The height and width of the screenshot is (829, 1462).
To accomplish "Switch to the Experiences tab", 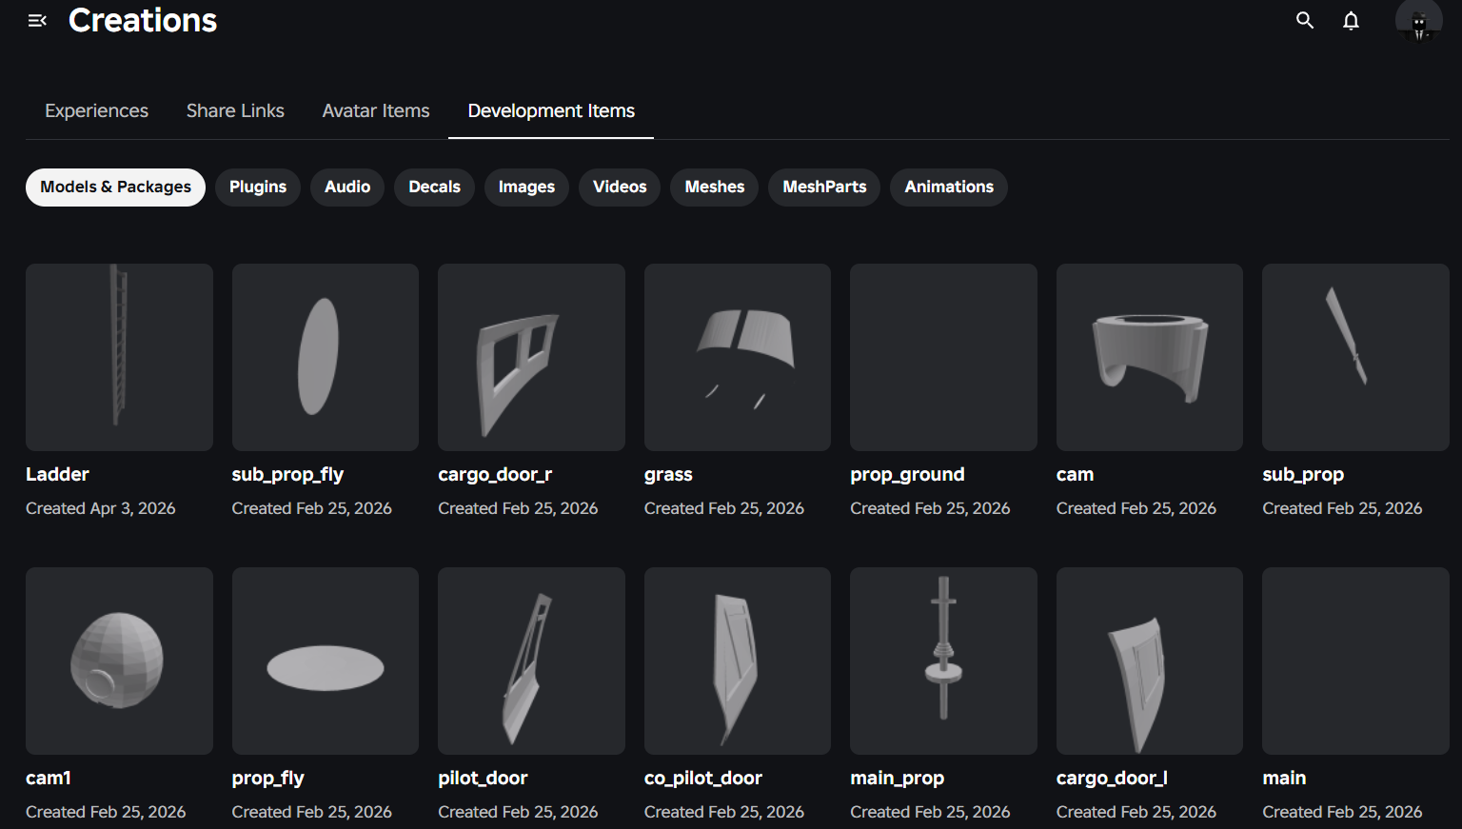I will pos(96,110).
